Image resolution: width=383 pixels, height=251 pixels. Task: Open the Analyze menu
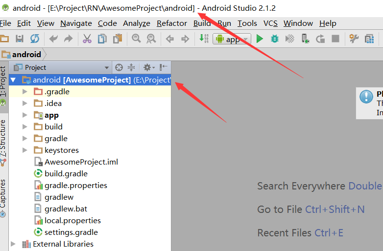coord(137,23)
